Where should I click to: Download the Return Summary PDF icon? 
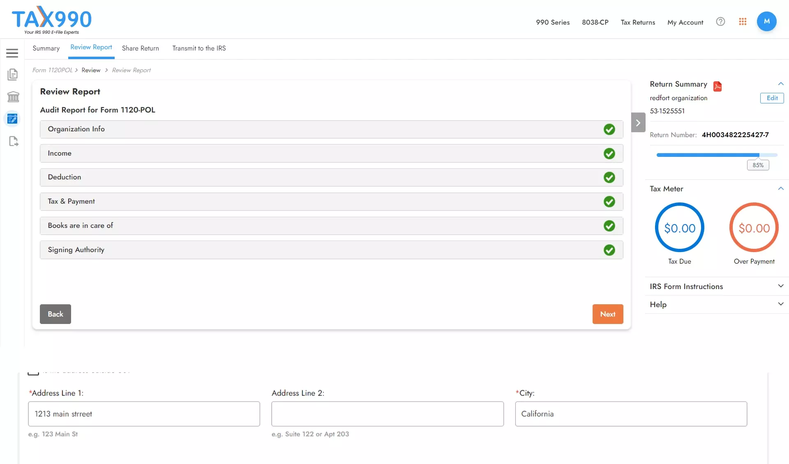pyautogui.click(x=717, y=86)
